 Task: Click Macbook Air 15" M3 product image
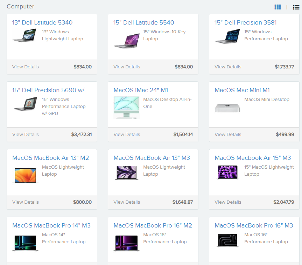(227, 172)
